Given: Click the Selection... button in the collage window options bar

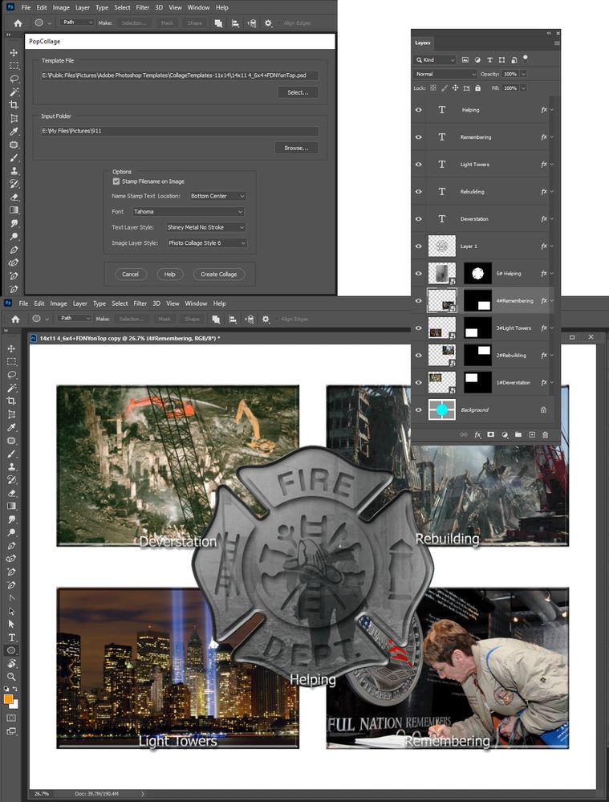Looking at the screenshot, I should (132, 320).
